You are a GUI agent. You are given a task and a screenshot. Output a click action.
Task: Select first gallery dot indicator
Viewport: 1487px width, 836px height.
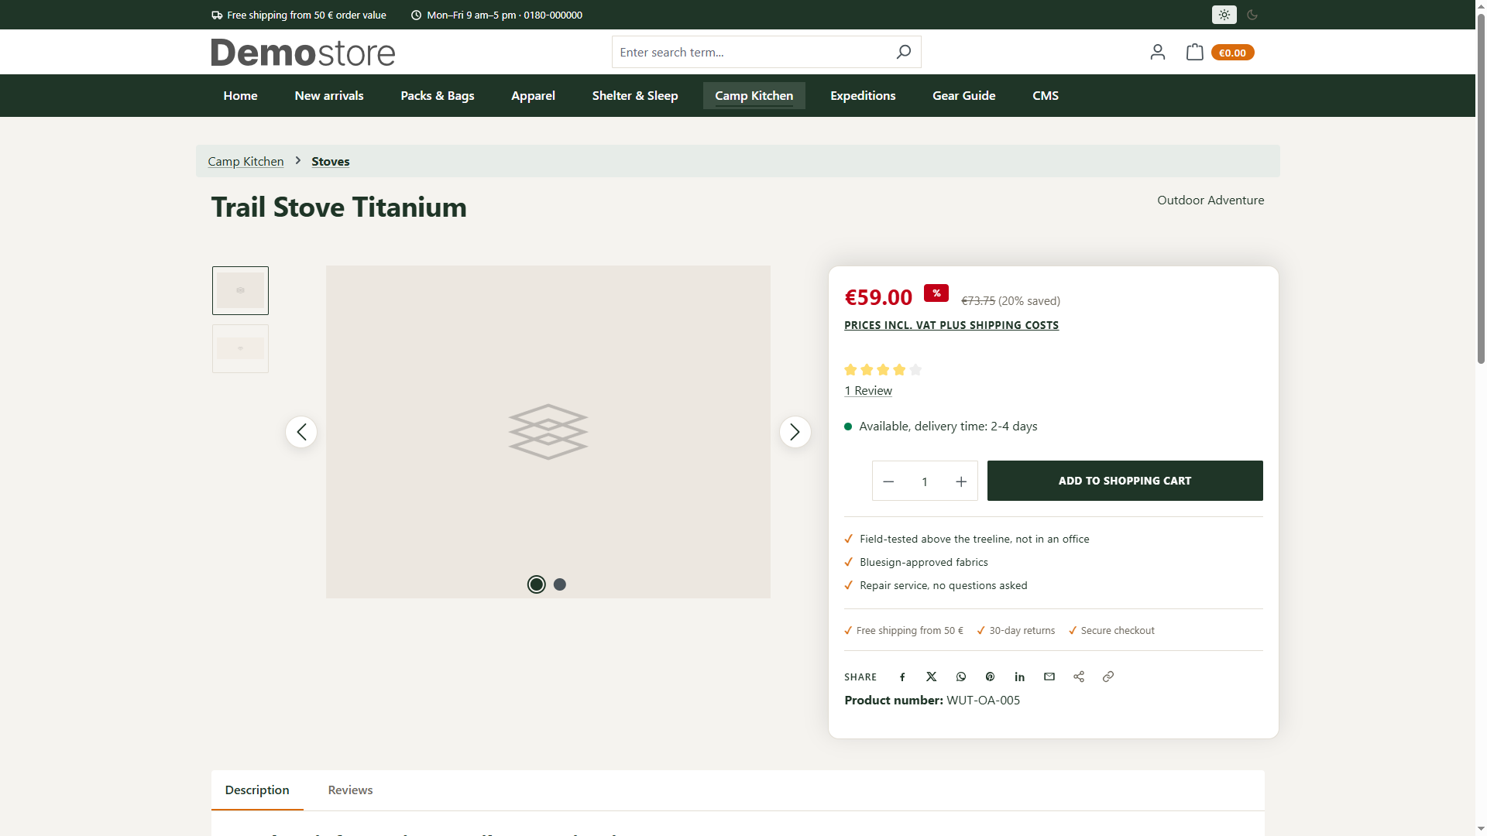[x=536, y=584]
